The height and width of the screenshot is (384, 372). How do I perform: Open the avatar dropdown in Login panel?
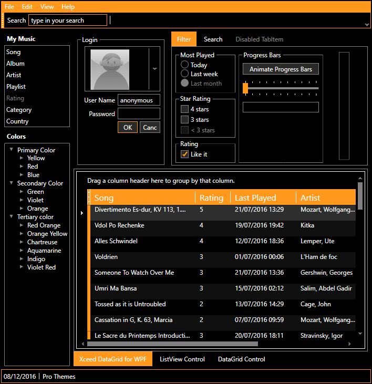[154, 69]
